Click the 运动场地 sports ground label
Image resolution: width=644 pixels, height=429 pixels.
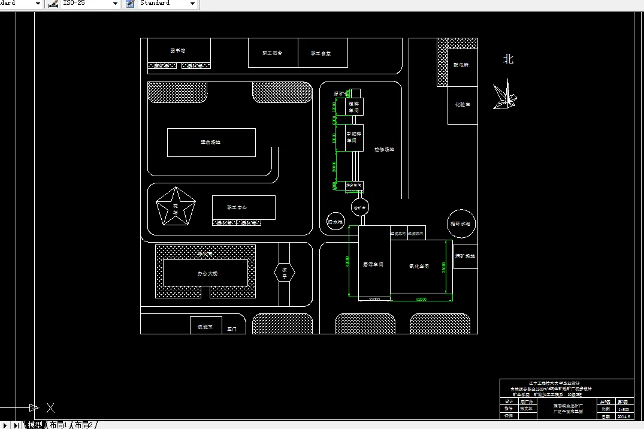pos(210,142)
